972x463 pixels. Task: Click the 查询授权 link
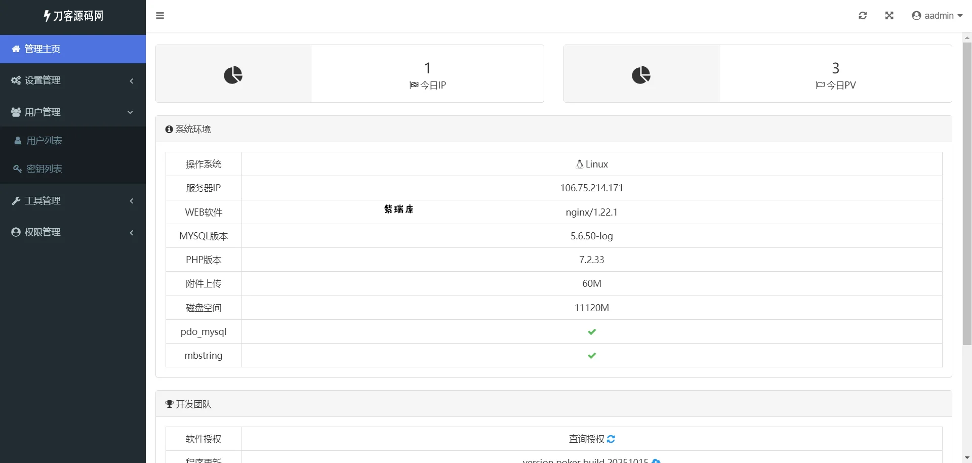click(586, 439)
